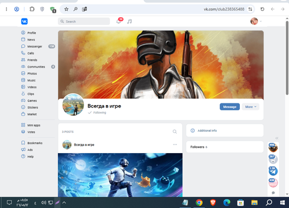Click the grey shield extension icon
The width and height of the screenshot is (289, 208).
(x=42, y=9)
